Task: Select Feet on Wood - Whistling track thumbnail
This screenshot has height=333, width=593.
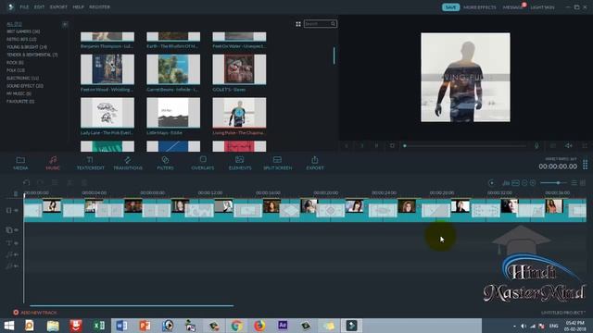Action: 107,69
